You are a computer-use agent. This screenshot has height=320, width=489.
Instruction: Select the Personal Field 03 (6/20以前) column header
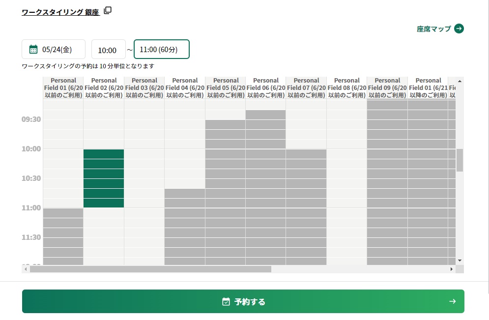coord(144,88)
